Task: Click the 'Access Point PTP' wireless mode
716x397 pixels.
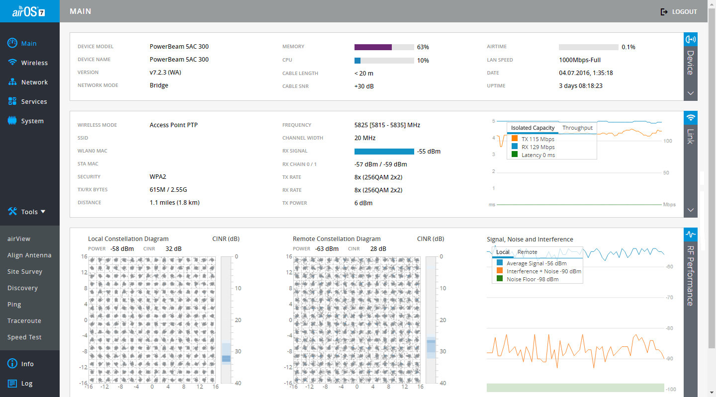Action: coord(174,125)
